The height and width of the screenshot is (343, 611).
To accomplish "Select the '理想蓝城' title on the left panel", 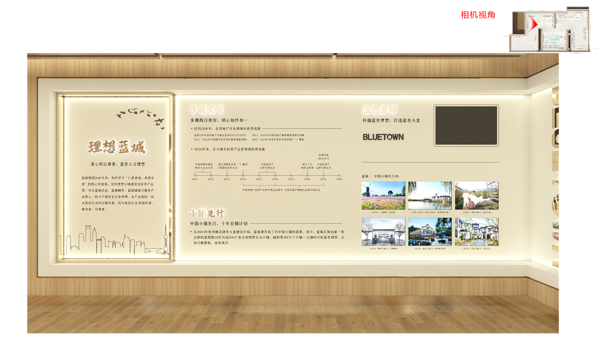I will 117,147.
